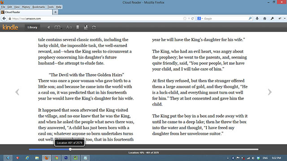Click the location slider track ahead
This screenshot has width=287, height=161.
click(x=165, y=149)
